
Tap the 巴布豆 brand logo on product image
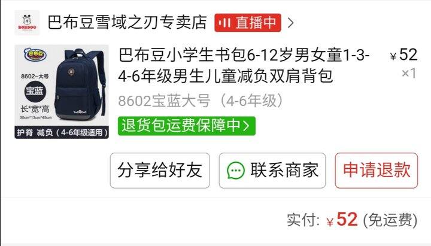pos(35,54)
